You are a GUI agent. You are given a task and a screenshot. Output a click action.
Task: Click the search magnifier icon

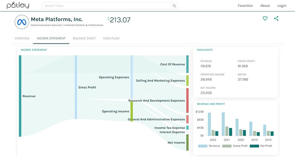tap(174, 6)
